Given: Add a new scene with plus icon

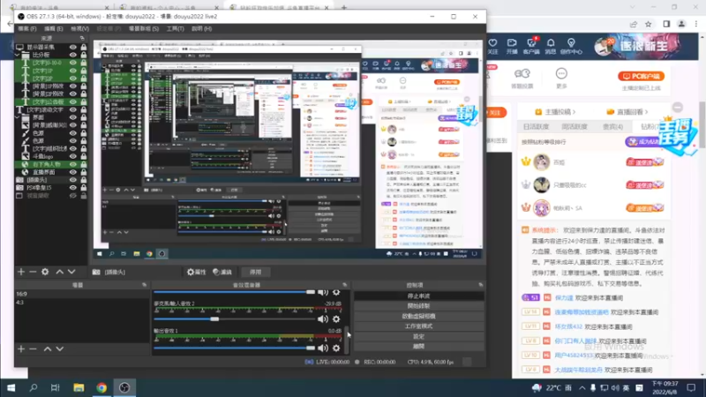Looking at the screenshot, I should pyautogui.click(x=20, y=348).
